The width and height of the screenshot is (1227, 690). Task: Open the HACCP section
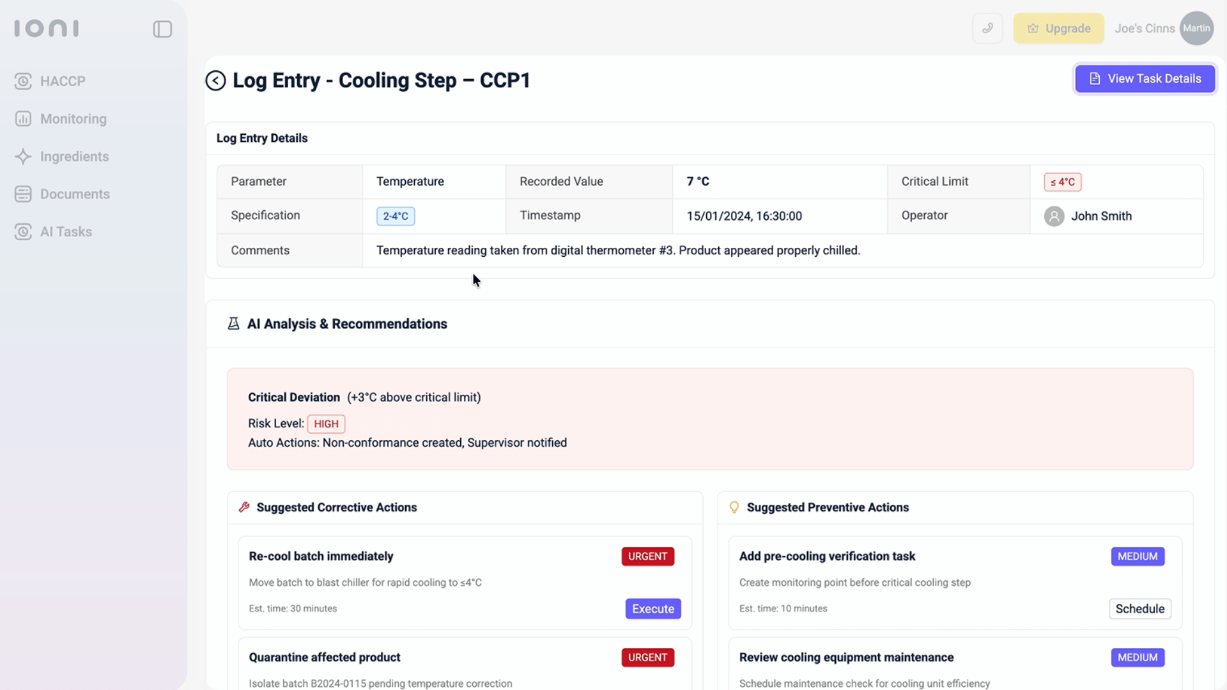point(62,81)
